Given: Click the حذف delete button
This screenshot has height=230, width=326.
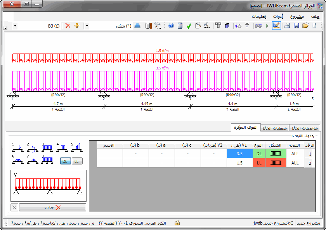Looking at the screenshot, I should click(x=52, y=208).
